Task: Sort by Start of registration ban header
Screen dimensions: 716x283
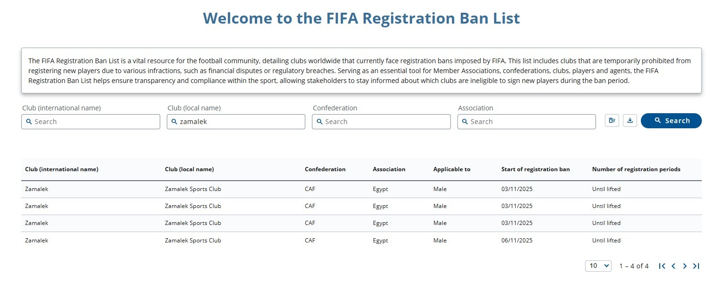Action: coord(535,169)
